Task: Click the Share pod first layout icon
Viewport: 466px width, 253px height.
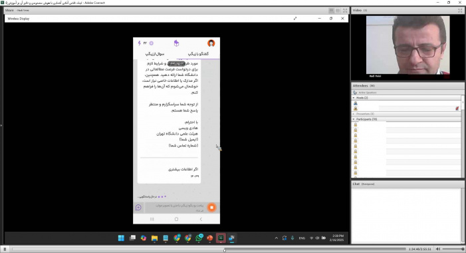Action: (x=331, y=11)
